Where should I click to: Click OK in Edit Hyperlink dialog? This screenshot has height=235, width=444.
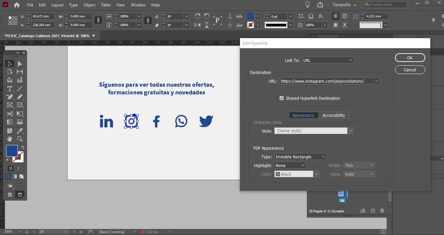[x=410, y=58]
